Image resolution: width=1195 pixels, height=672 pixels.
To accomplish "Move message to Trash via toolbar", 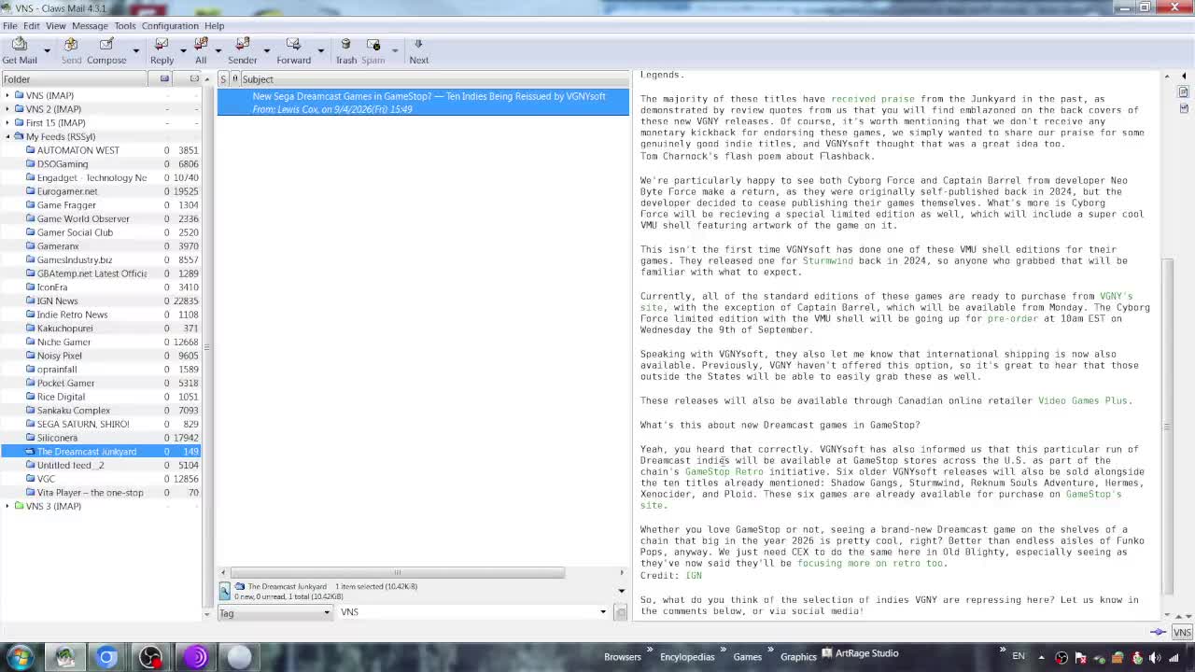I will (345, 45).
